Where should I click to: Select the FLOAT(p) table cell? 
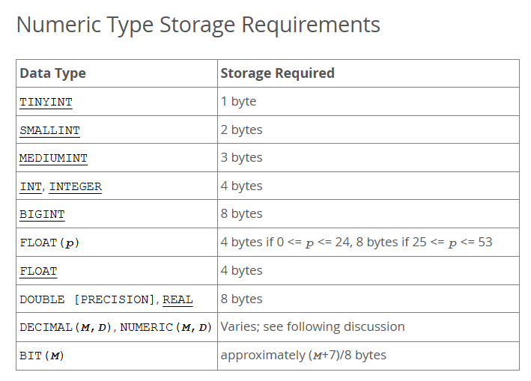[117, 243]
